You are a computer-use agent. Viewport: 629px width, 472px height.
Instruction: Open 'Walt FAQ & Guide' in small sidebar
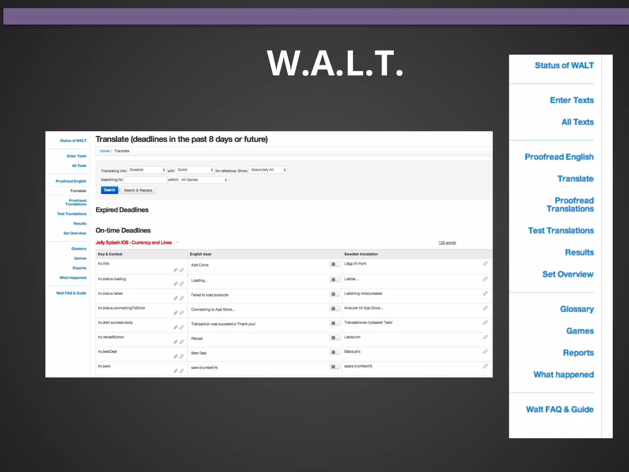pos(71,293)
